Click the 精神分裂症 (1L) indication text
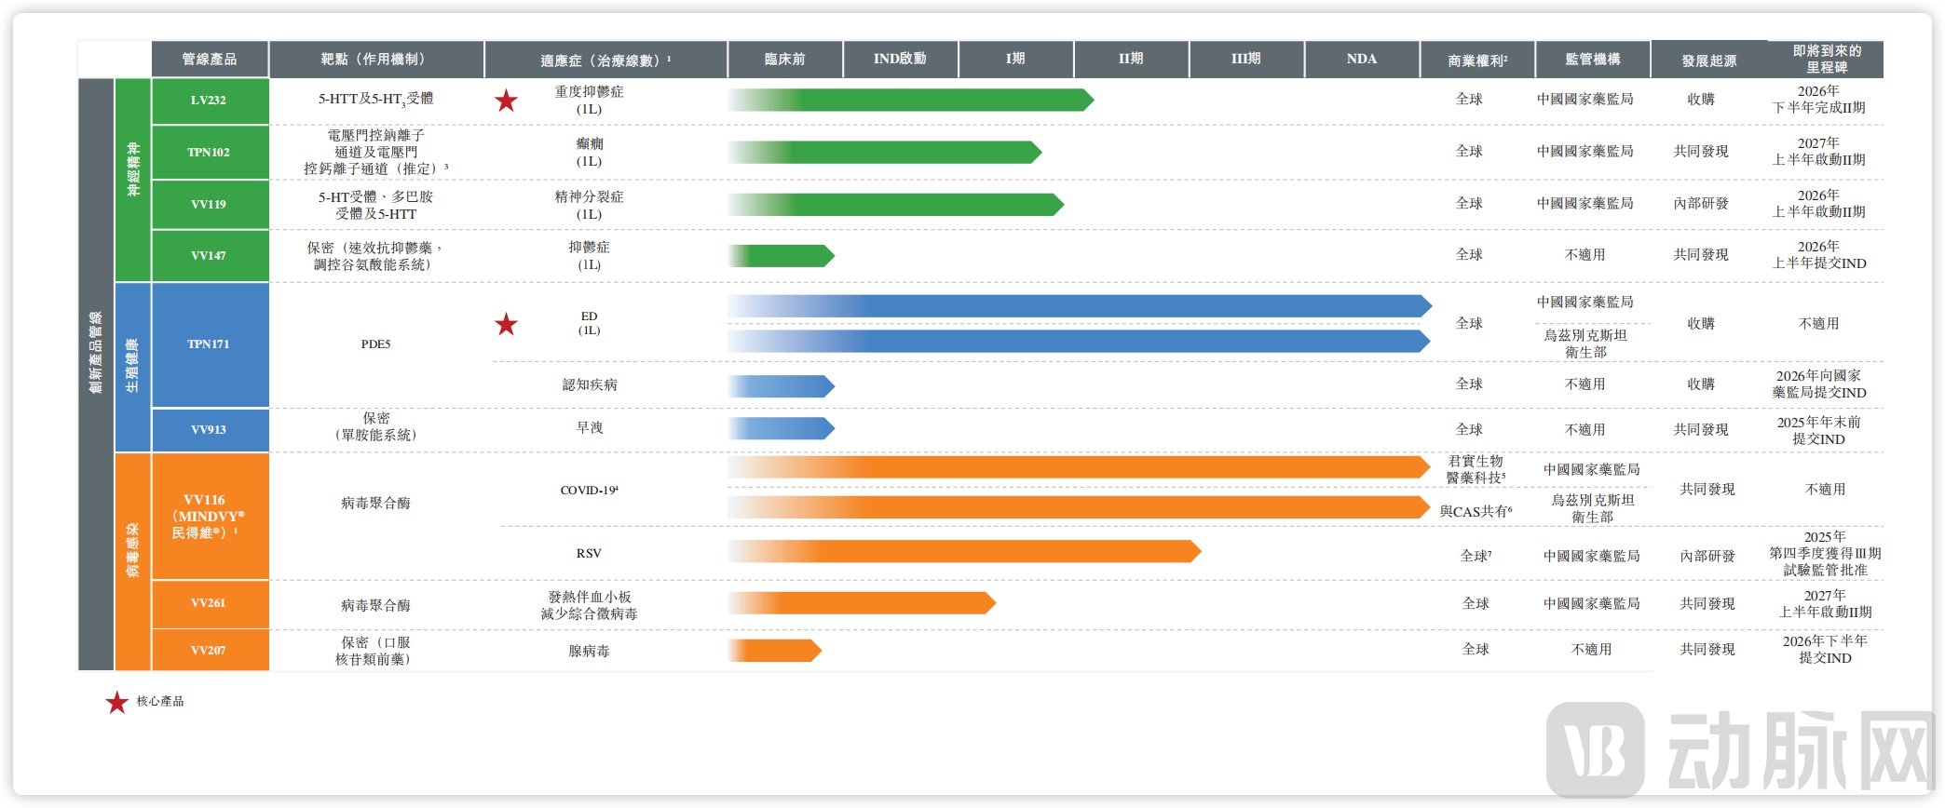The width and height of the screenshot is (1945, 808). coord(589,205)
